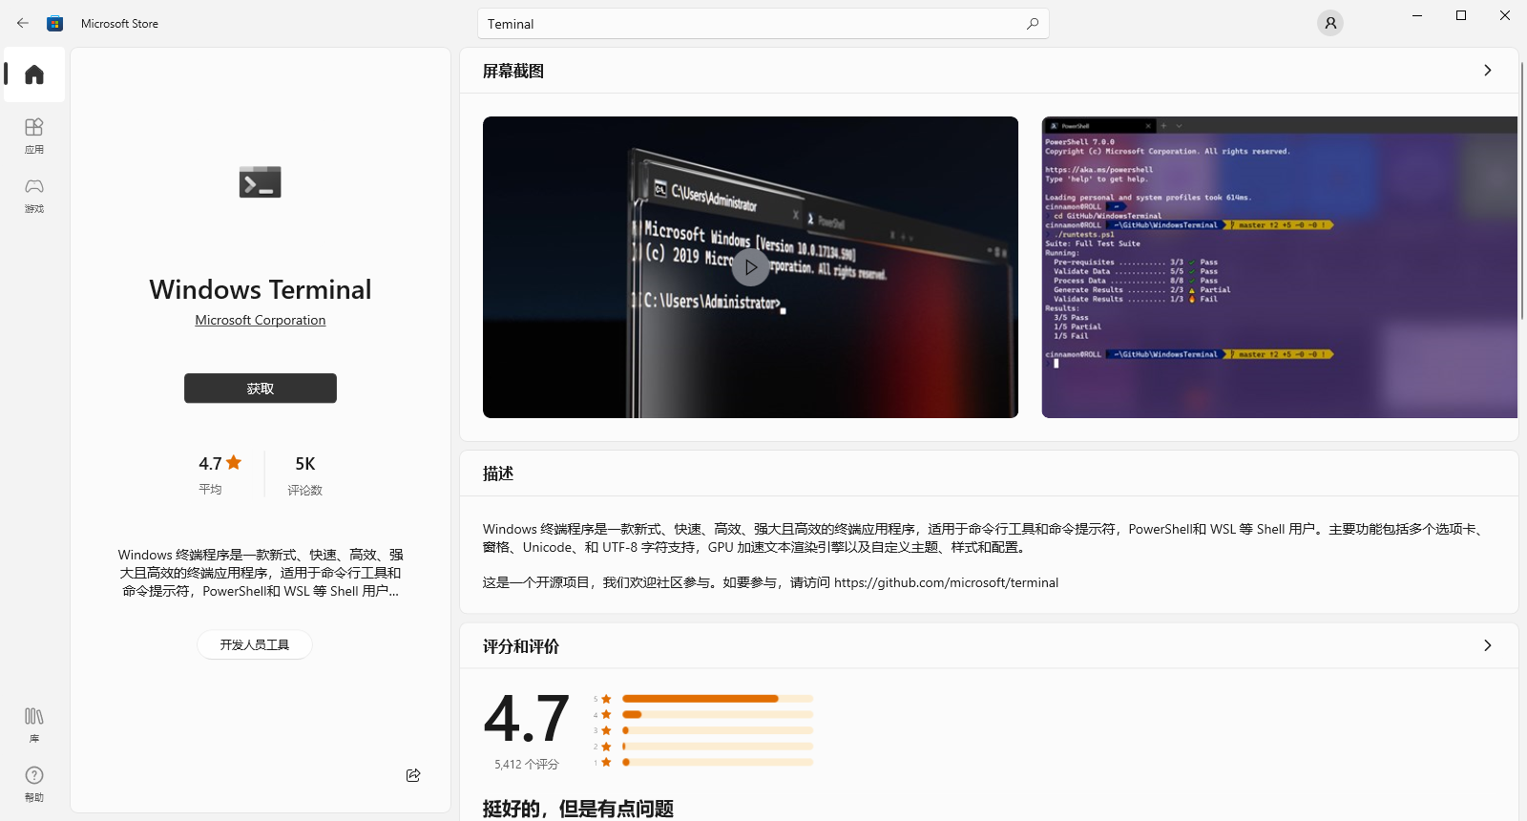Open the Apps (应用) section
Viewport: 1527px width, 821px height.
point(34,135)
